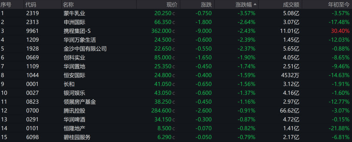Sort by the 现价 column header

pyautogui.click(x=172, y=4)
